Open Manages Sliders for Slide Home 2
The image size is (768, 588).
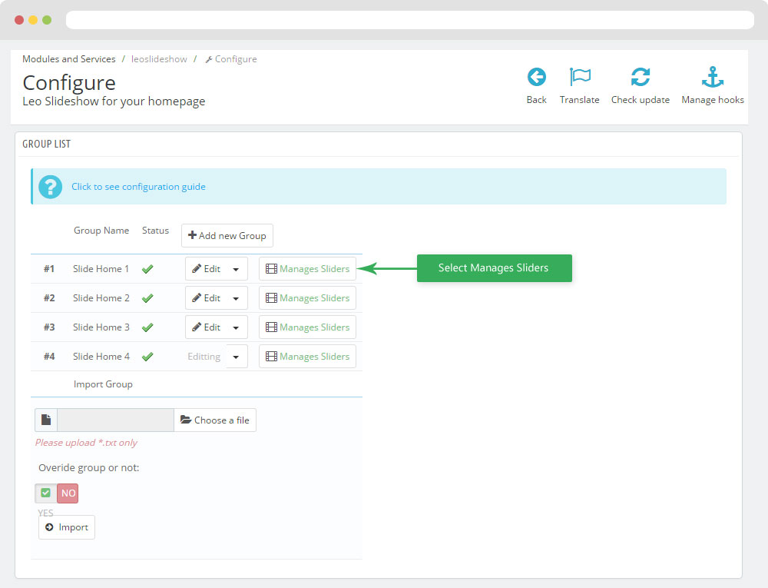tap(307, 298)
